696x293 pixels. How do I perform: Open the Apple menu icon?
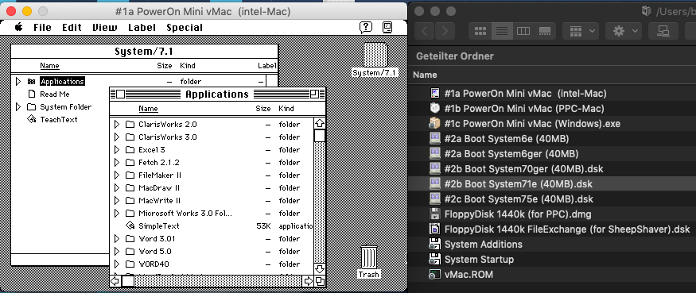(18, 28)
